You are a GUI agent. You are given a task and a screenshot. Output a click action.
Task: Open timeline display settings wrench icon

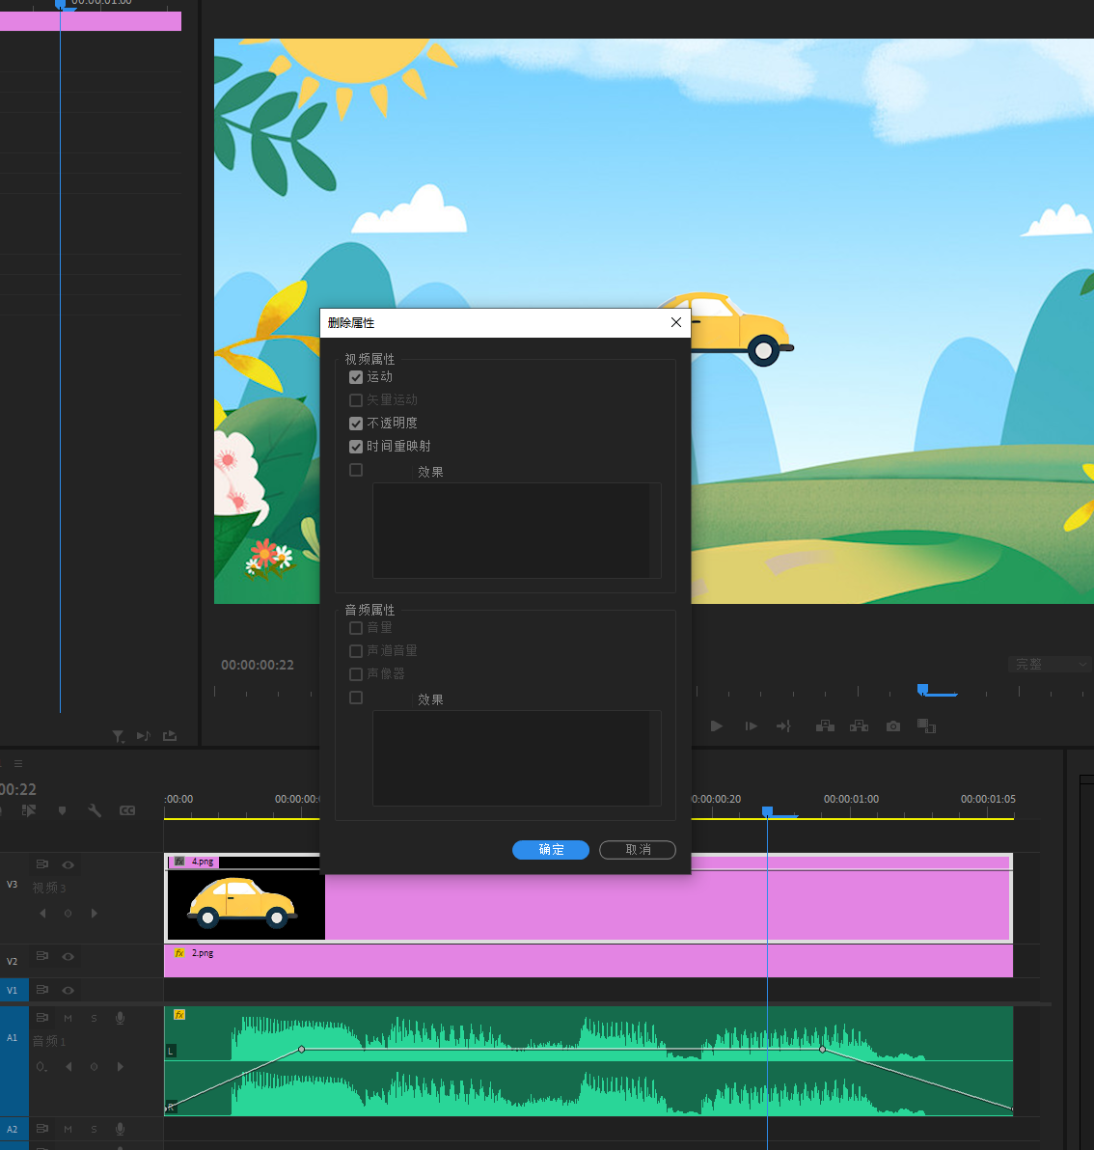pos(95,810)
